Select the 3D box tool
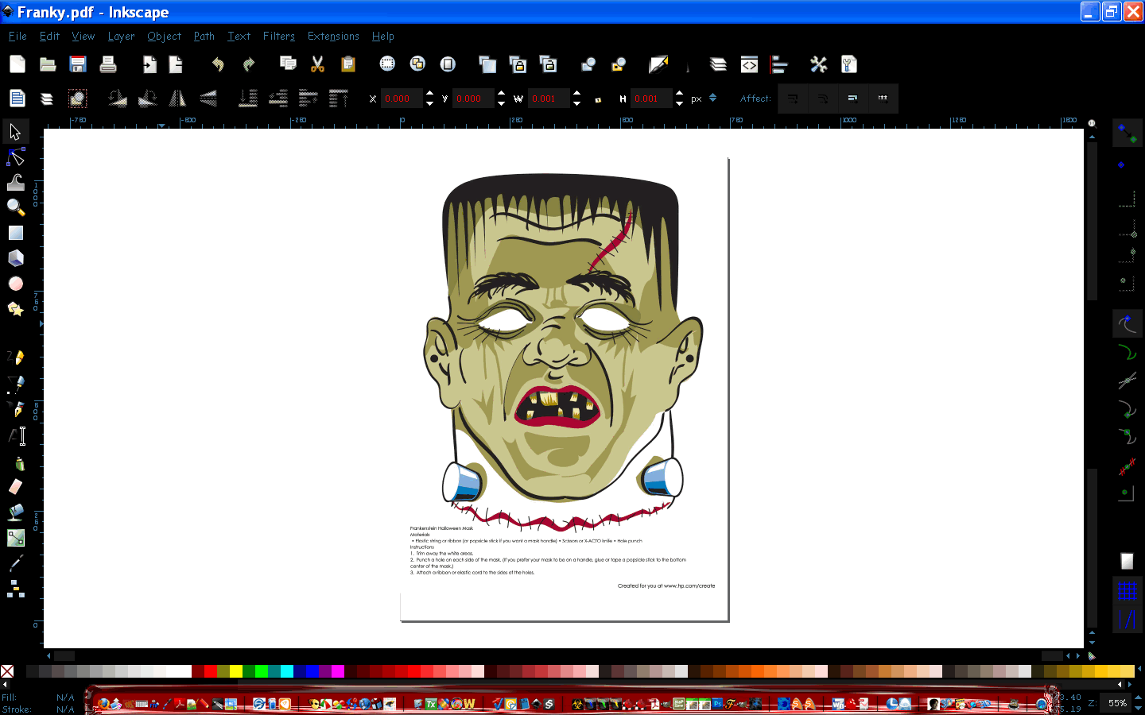This screenshot has height=715, width=1145. [x=15, y=258]
